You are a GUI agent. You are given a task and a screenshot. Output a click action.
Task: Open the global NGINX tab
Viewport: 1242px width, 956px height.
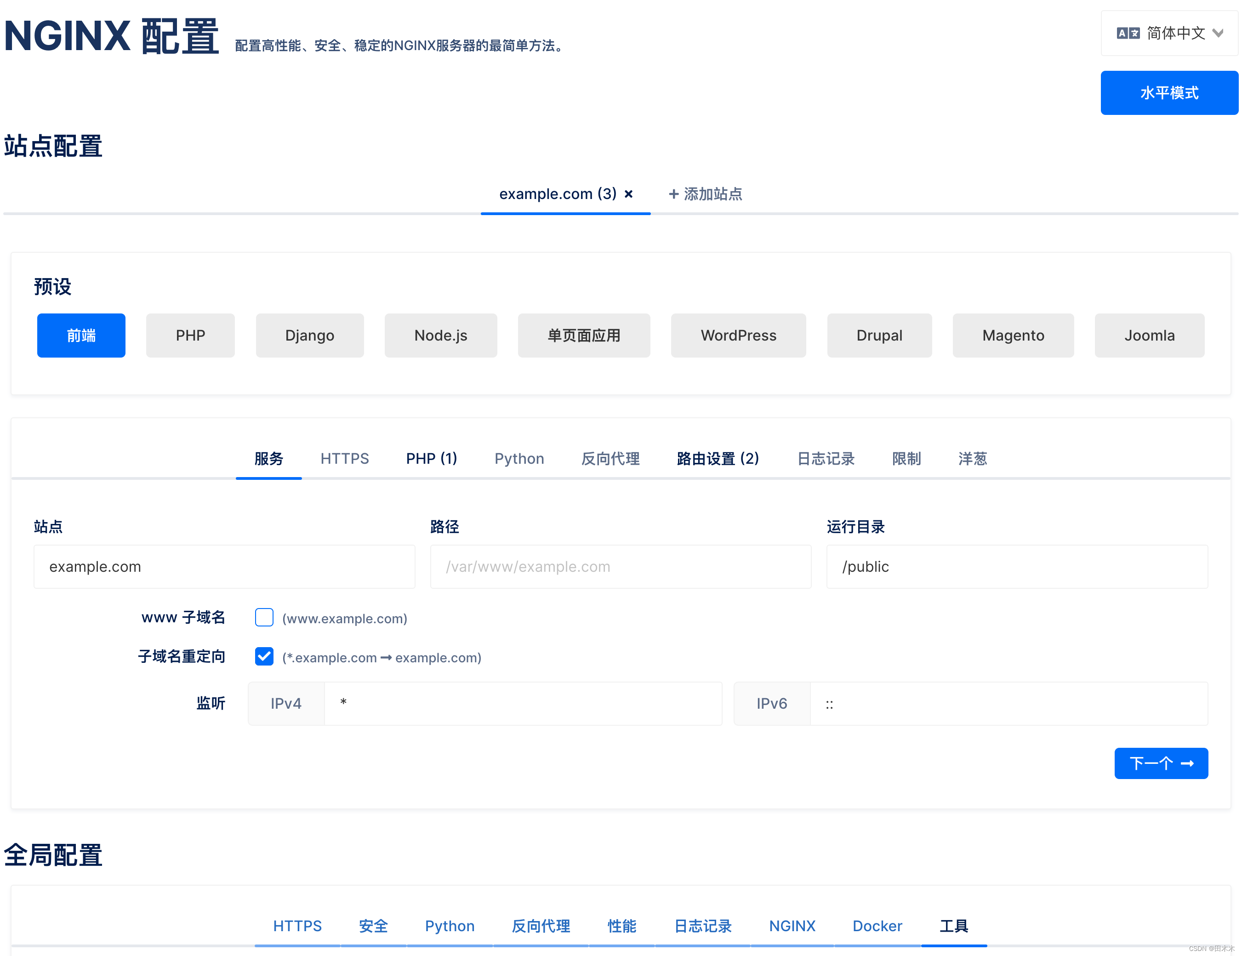pyautogui.click(x=792, y=927)
